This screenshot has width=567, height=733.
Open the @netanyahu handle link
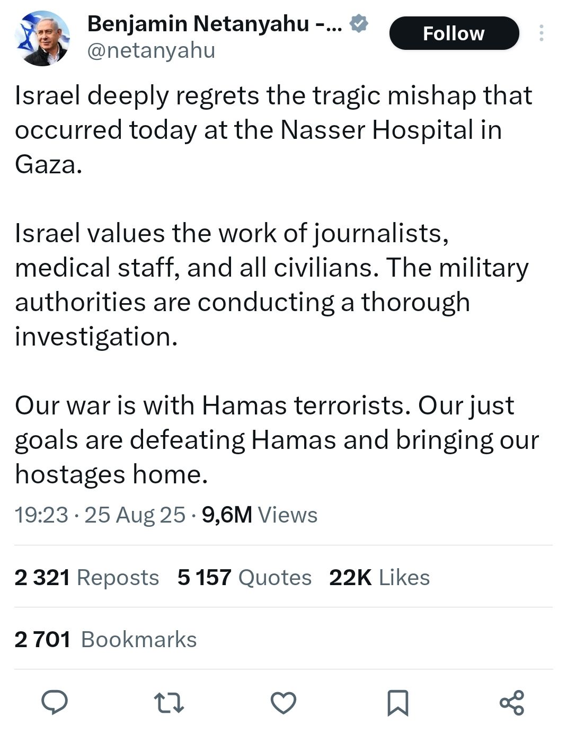coord(151,50)
